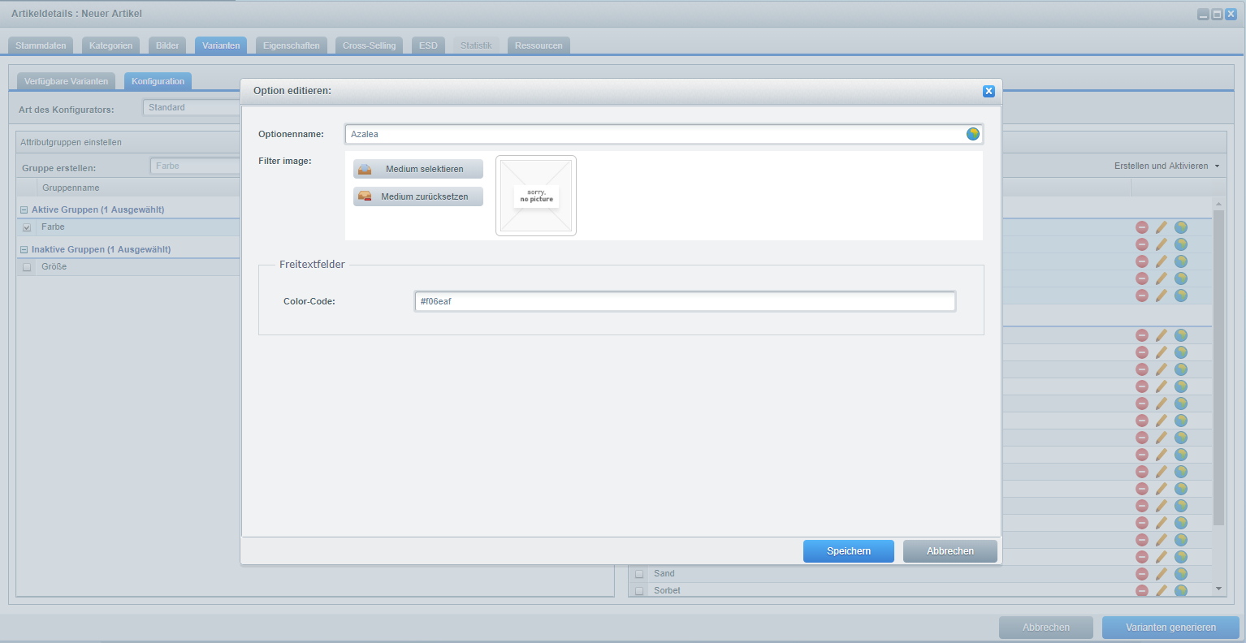Image resolution: width=1246 pixels, height=643 pixels.
Task: Check the Größe group checkbox
Action: [27, 267]
